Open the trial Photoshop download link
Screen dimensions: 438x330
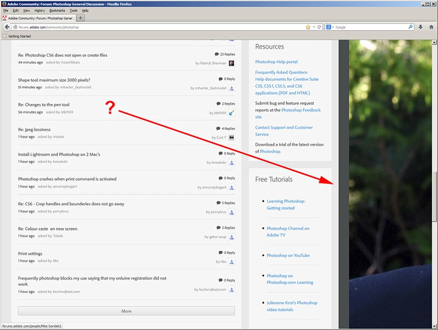point(270,151)
